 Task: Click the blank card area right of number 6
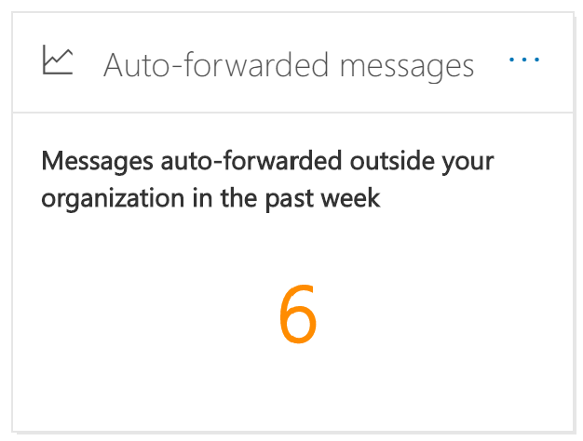click(446, 314)
